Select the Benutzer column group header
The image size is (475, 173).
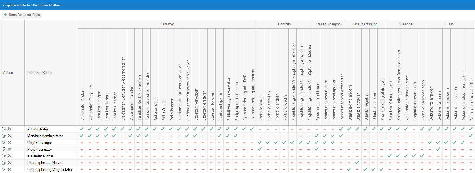167,24
